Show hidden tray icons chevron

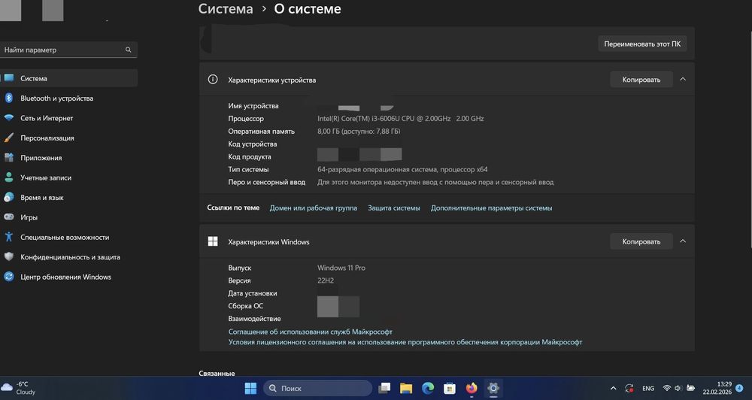pos(613,389)
